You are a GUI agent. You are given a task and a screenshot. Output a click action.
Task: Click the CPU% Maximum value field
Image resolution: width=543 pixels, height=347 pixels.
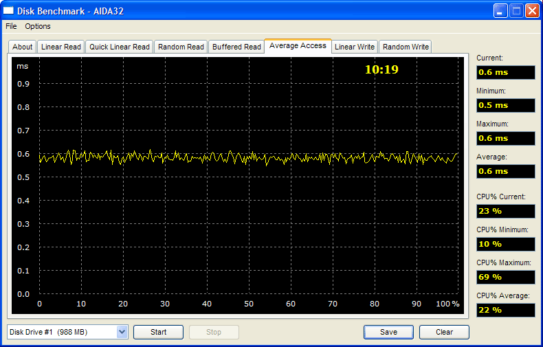click(x=505, y=277)
